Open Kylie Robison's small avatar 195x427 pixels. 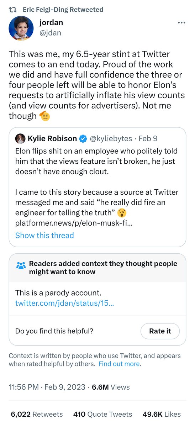tap(20, 138)
